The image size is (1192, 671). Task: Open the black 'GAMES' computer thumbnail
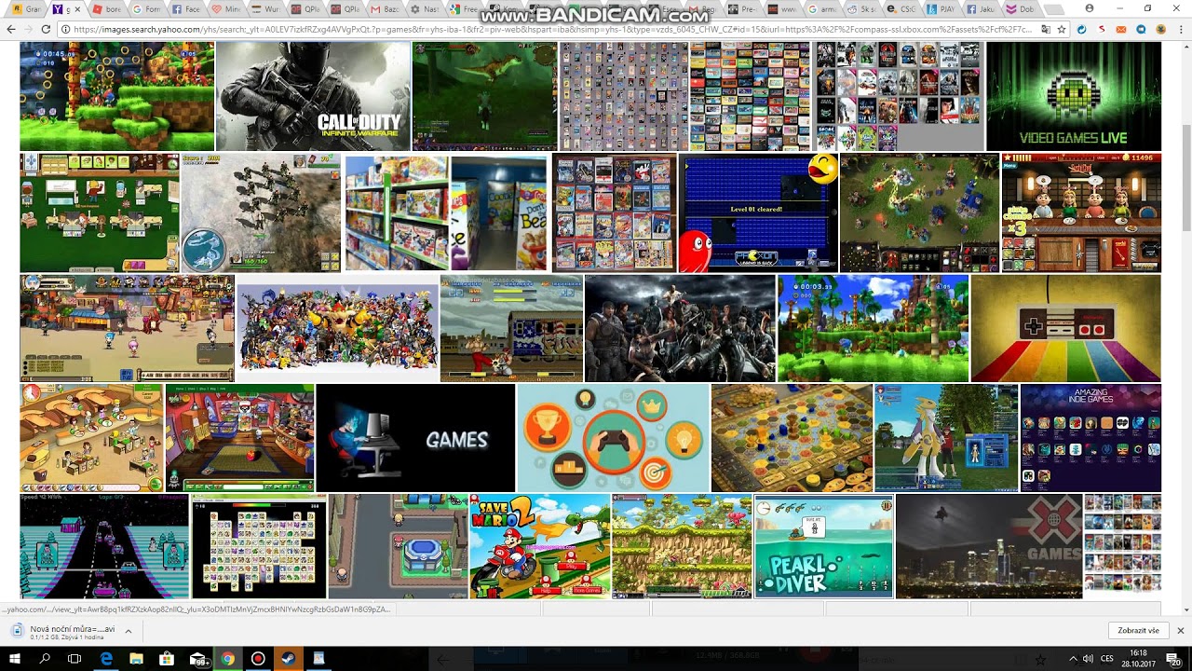[415, 438]
